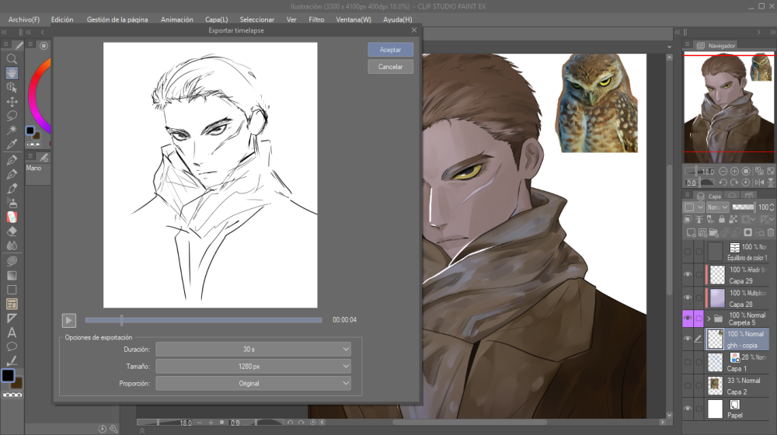Open layer color dropdown in Layer panel

point(694,207)
